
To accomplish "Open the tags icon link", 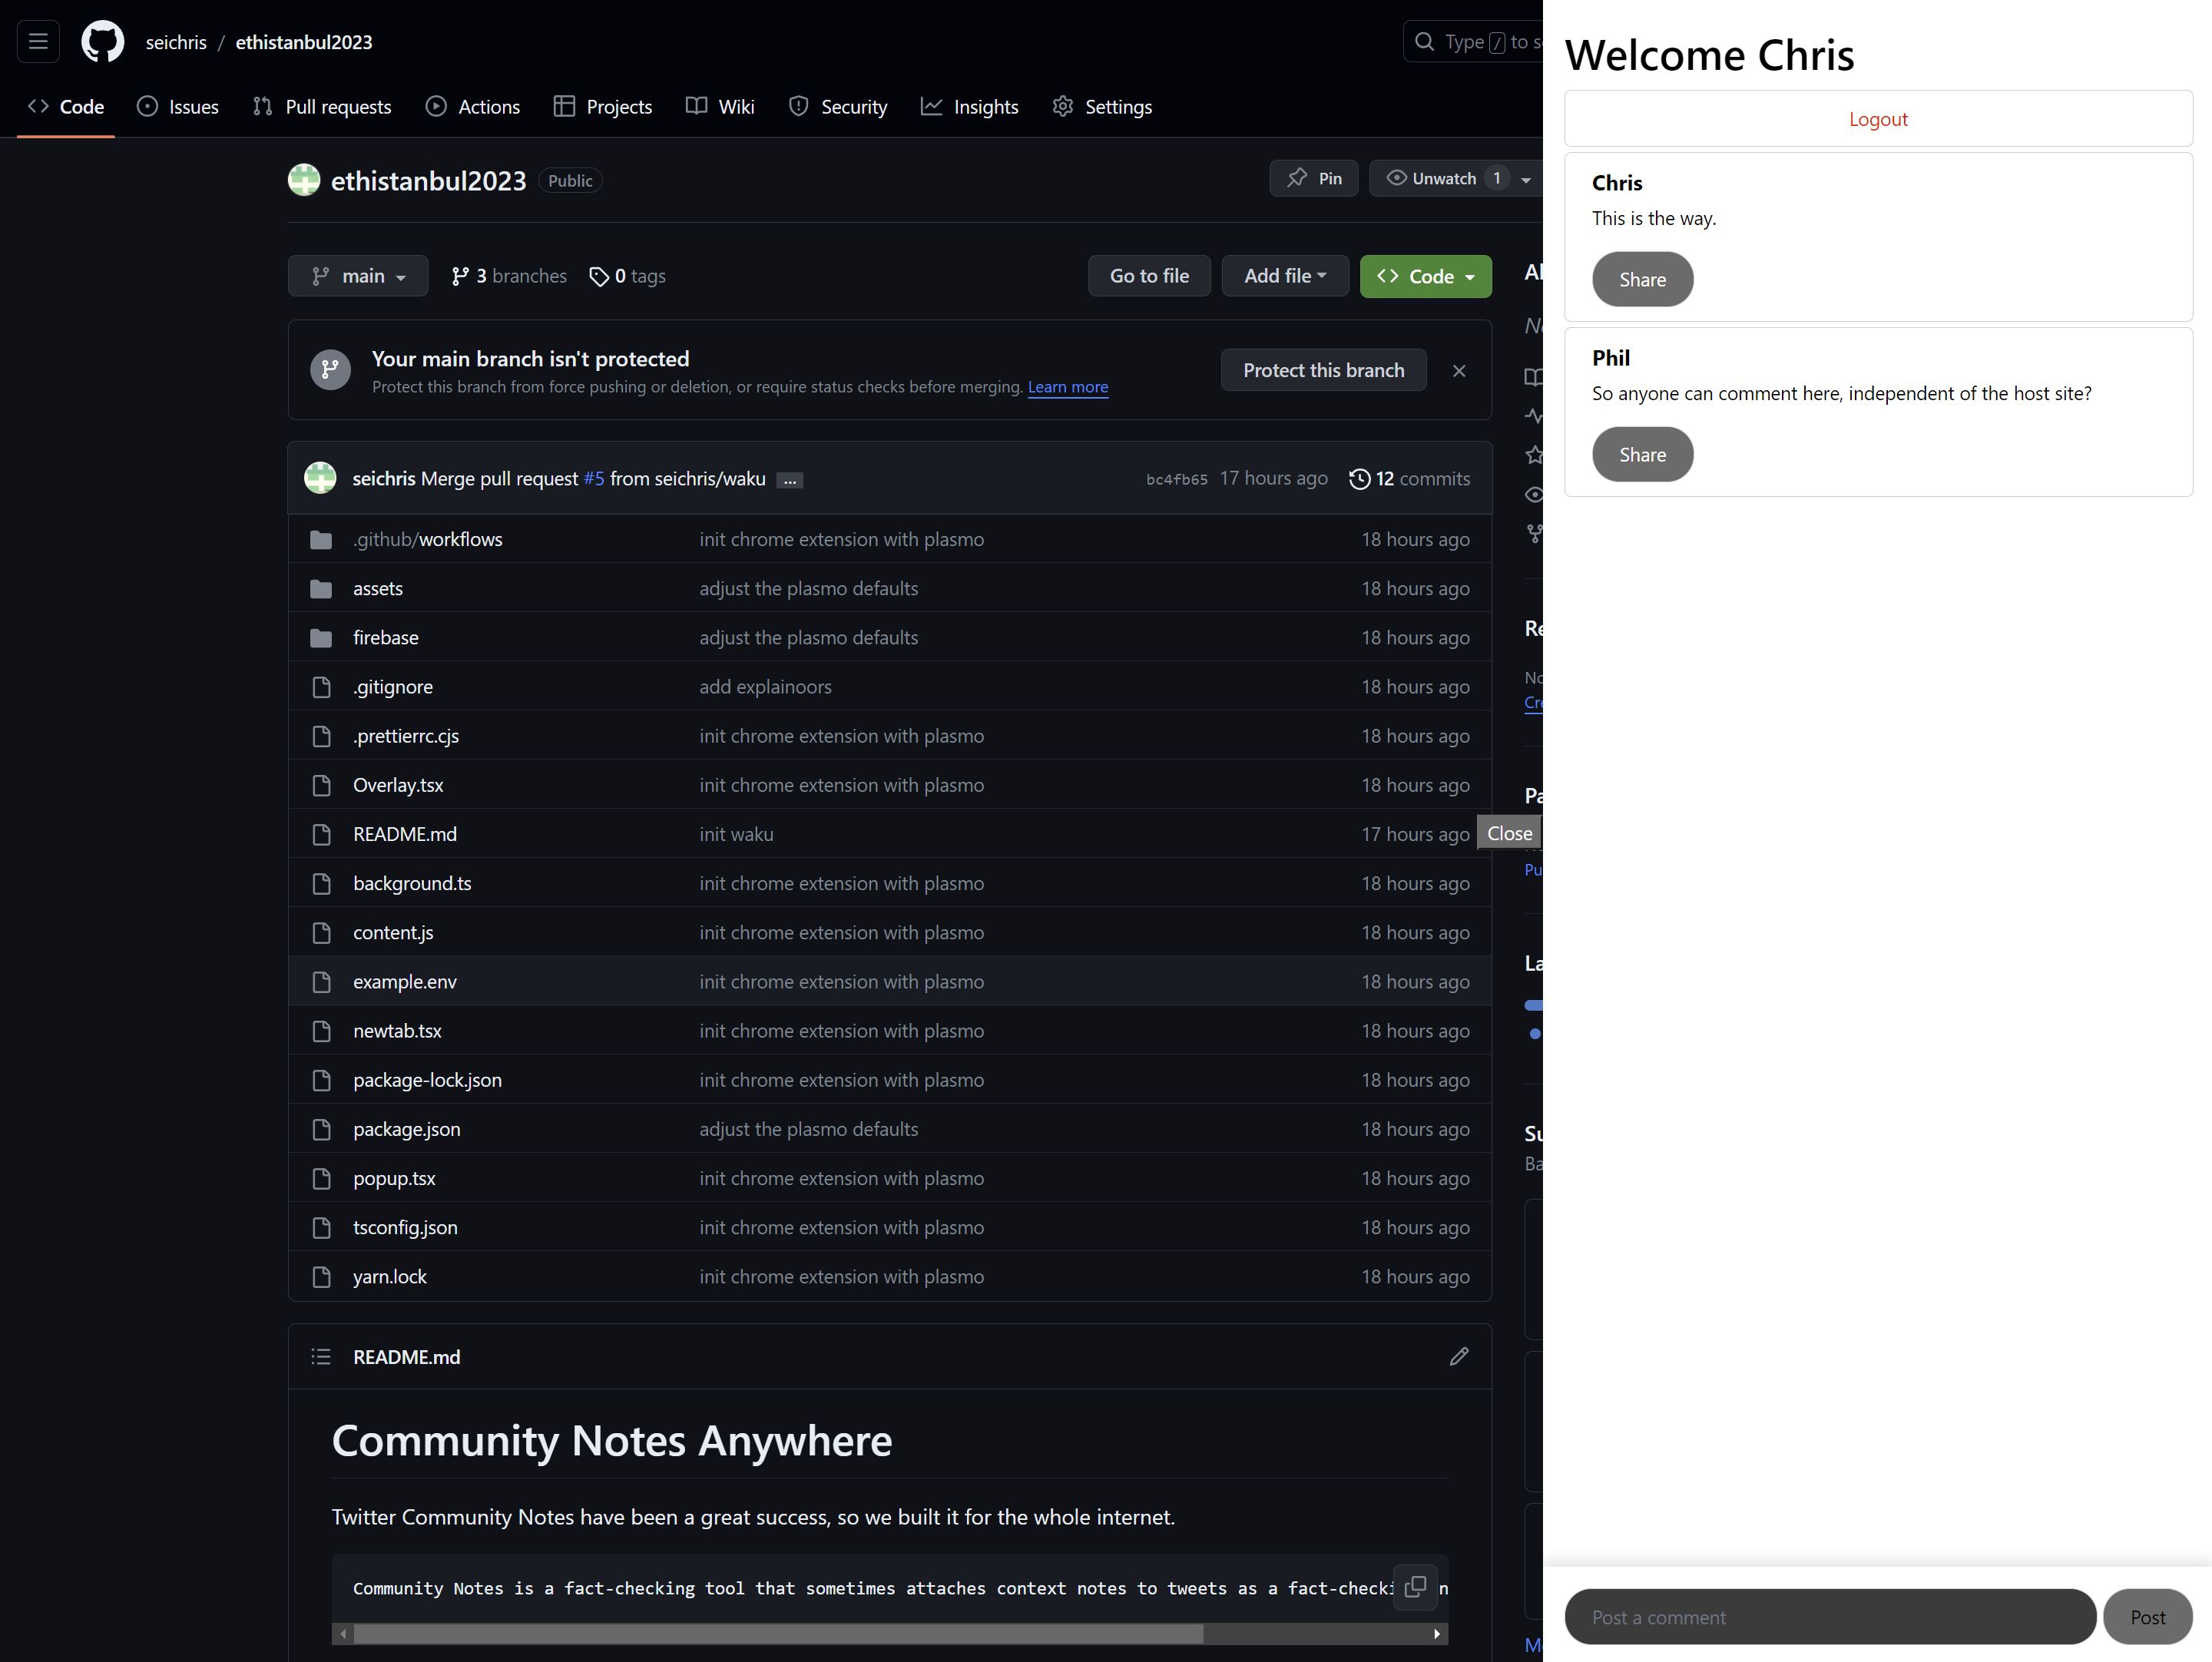I will [627, 276].
